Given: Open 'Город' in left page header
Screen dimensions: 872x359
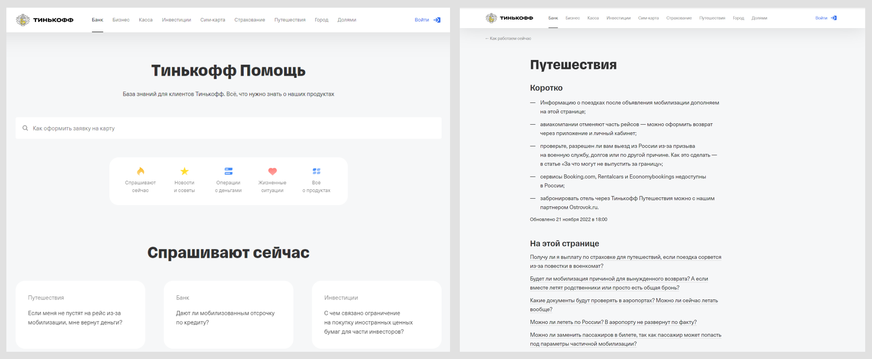Looking at the screenshot, I should [x=322, y=20].
